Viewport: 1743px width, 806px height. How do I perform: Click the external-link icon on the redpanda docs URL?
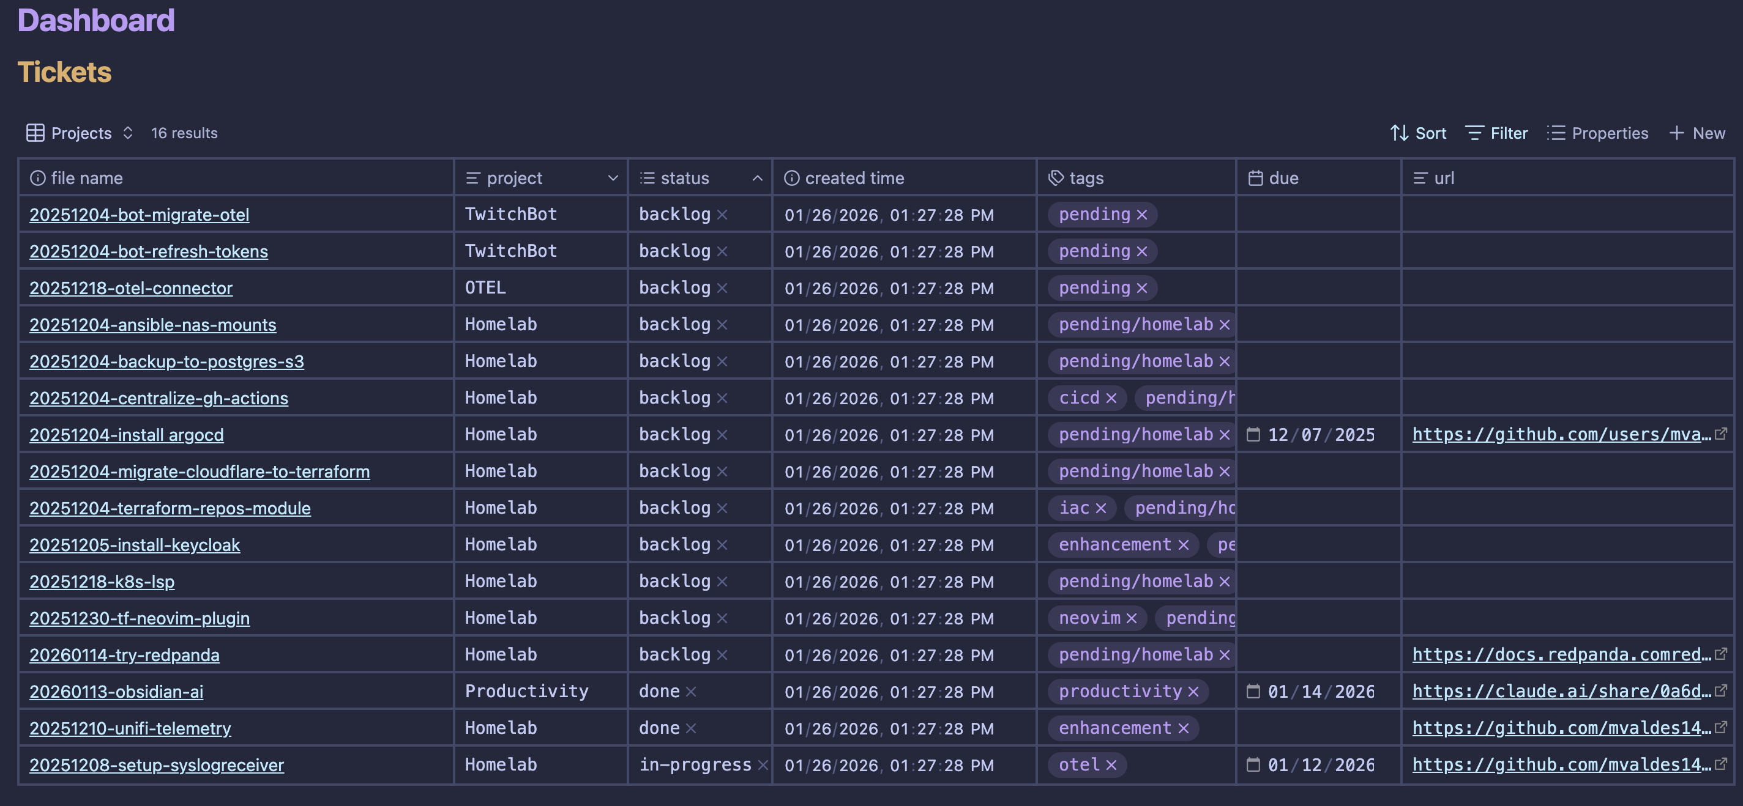pyautogui.click(x=1724, y=654)
